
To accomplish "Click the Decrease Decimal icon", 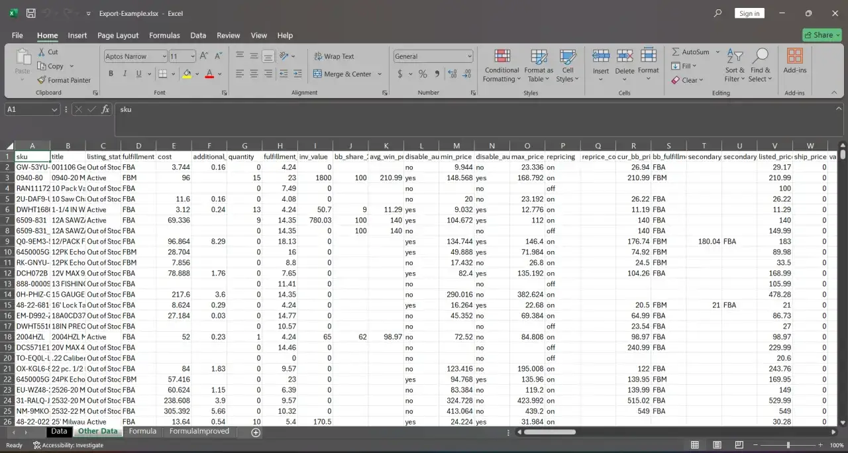I will 468,74.
